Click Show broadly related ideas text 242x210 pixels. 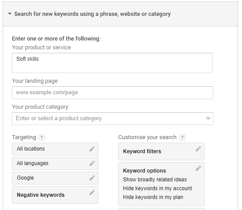click(155, 180)
